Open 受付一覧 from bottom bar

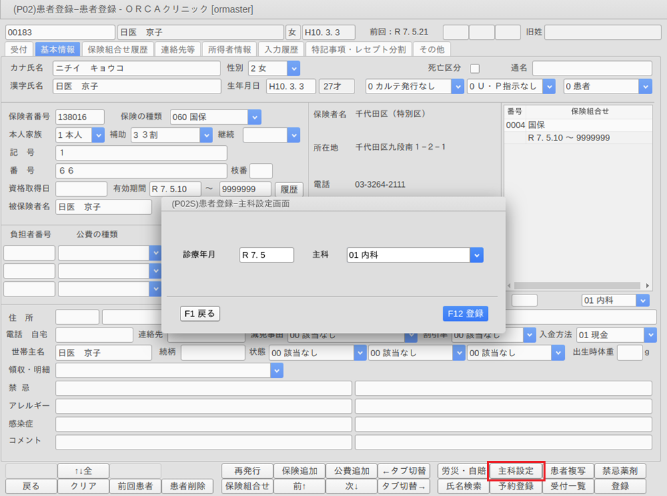pos(567,486)
